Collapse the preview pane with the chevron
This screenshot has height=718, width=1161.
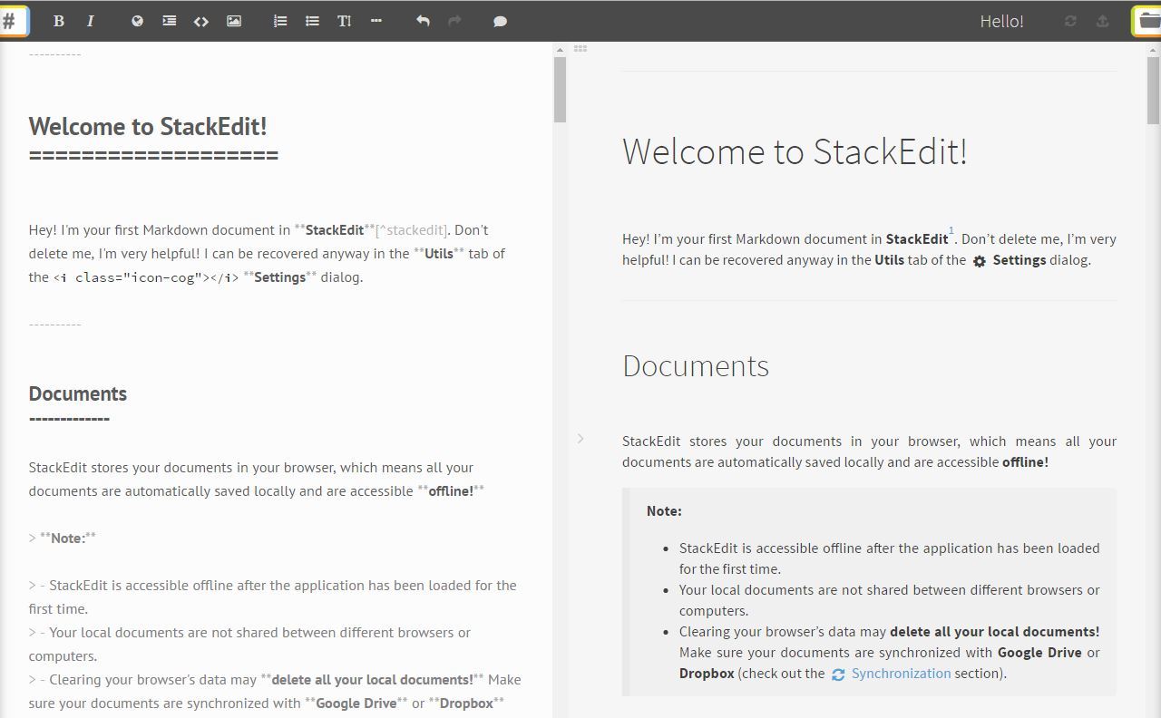(x=580, y=439)
